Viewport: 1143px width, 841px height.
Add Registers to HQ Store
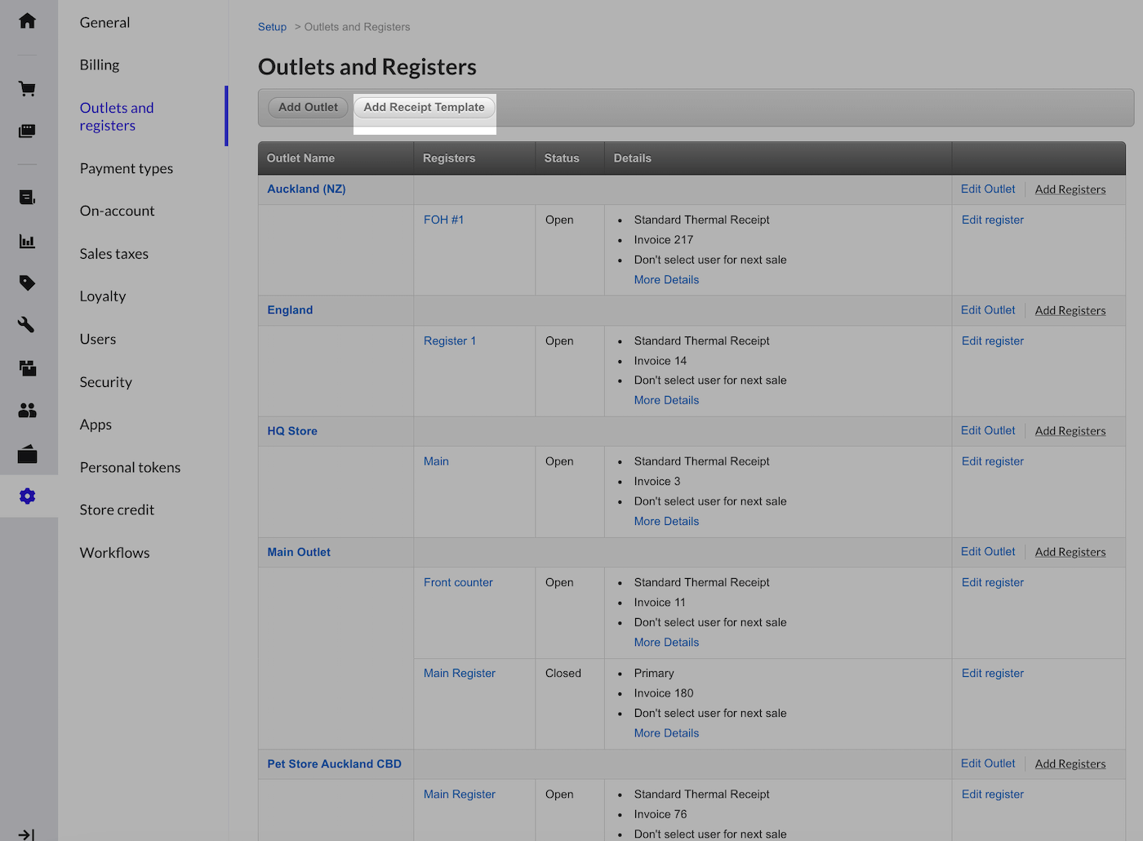pos(1070,431)
